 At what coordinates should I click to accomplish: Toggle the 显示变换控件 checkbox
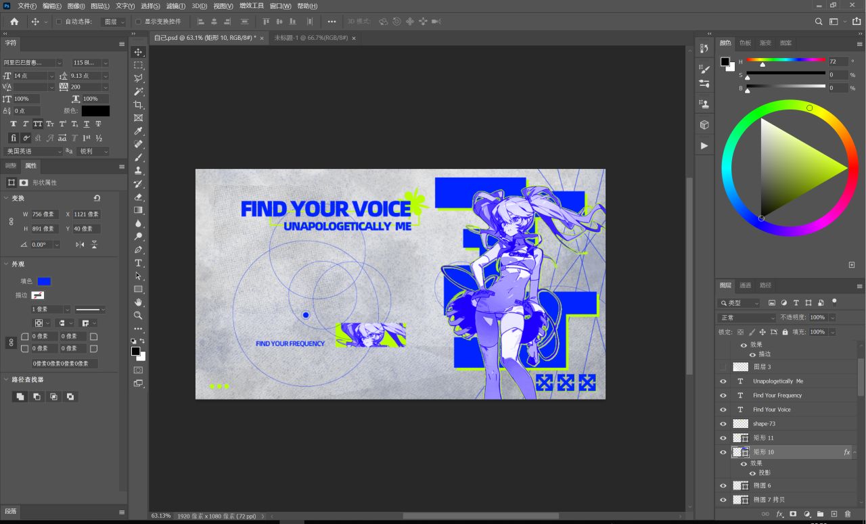(x=138, y=22)
